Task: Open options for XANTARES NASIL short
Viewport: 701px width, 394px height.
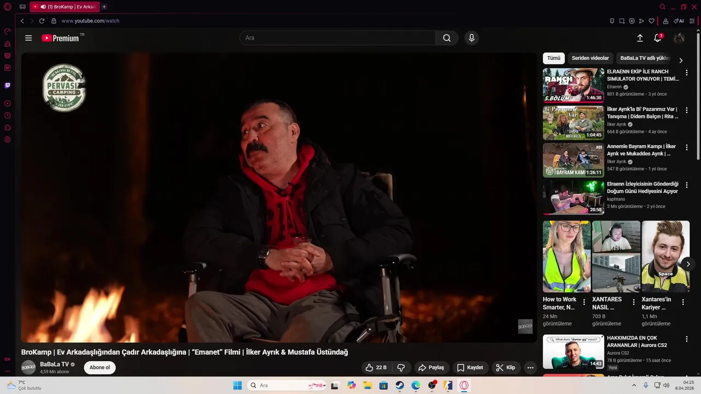Action: click(634, 302)
